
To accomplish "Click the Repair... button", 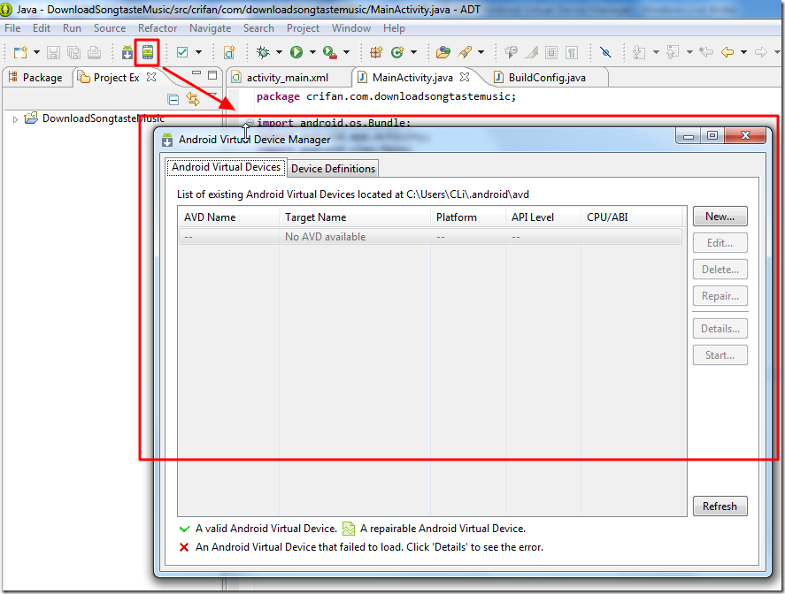I will click(720, 296).
